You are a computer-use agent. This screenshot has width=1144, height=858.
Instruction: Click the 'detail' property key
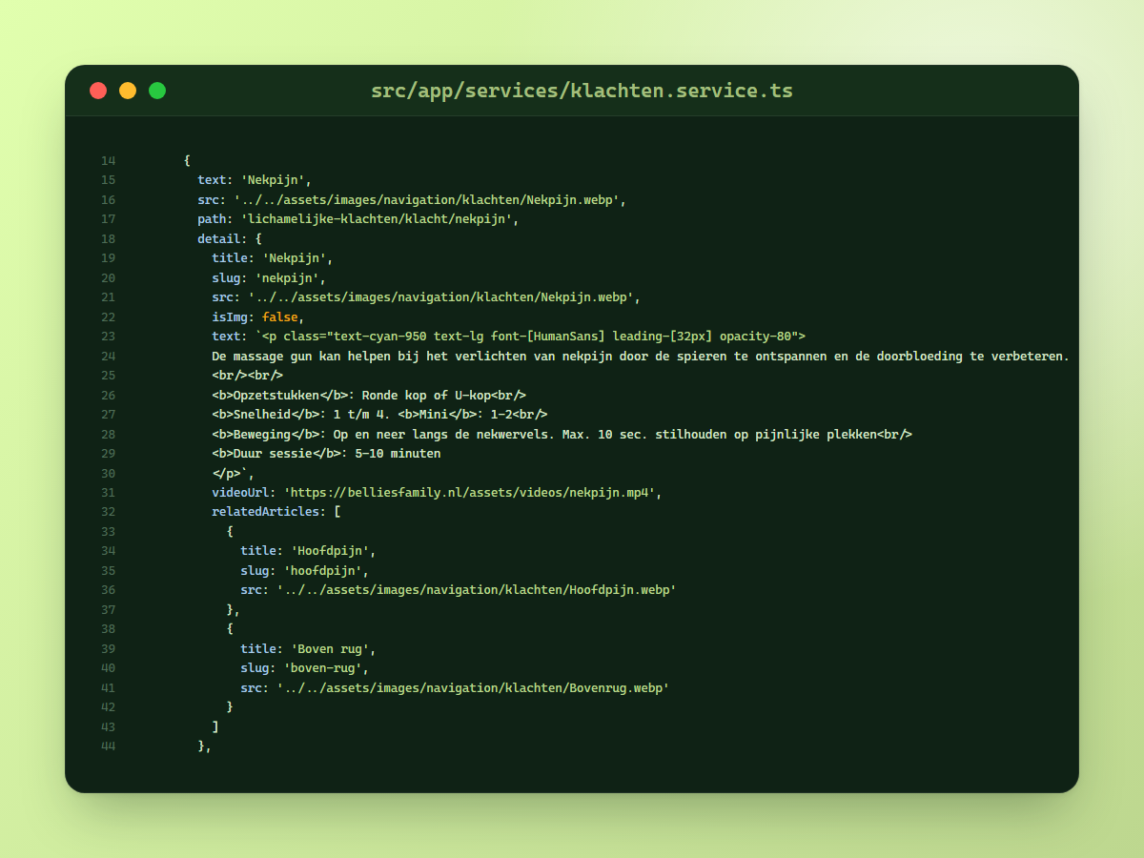pos(219,238)
